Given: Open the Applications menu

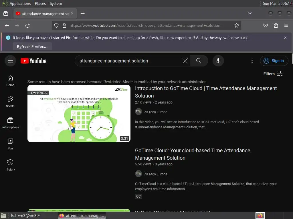Looking at the screenshot, I should (x=20, y=3).
